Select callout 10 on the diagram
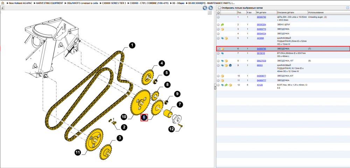Viewport: 350px width, 168px height. coord(124,117)
